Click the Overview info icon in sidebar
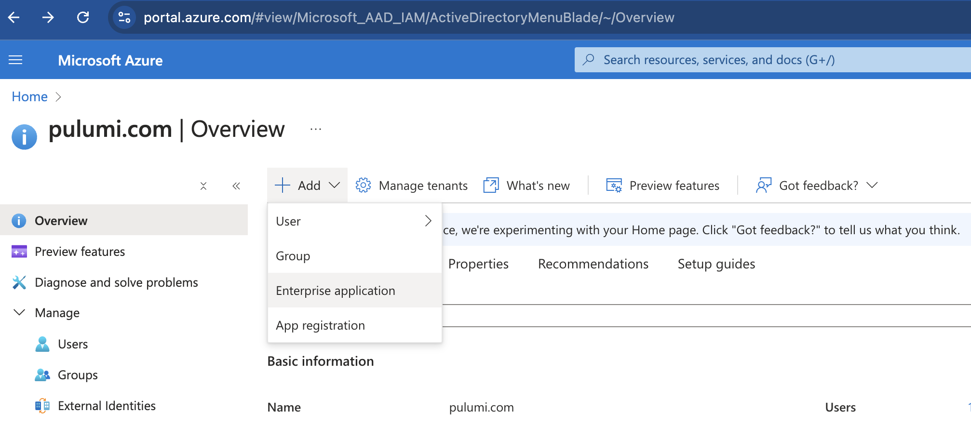The image size is (971, 426). [19, 221]
